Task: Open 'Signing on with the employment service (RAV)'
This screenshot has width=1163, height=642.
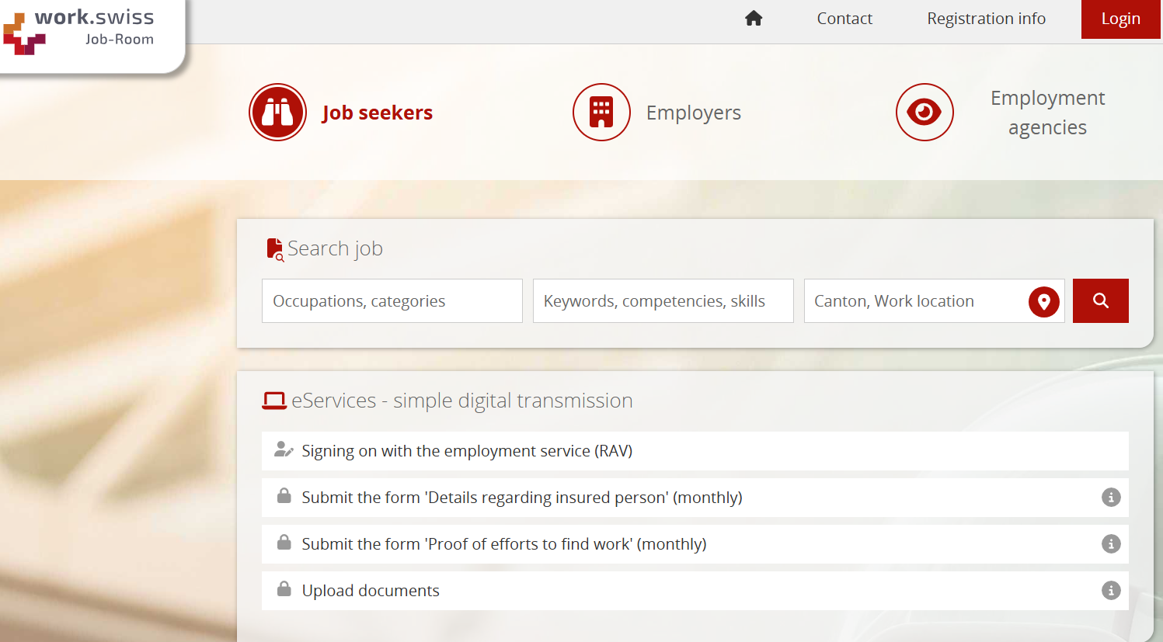Action: (x=466, y=451)
